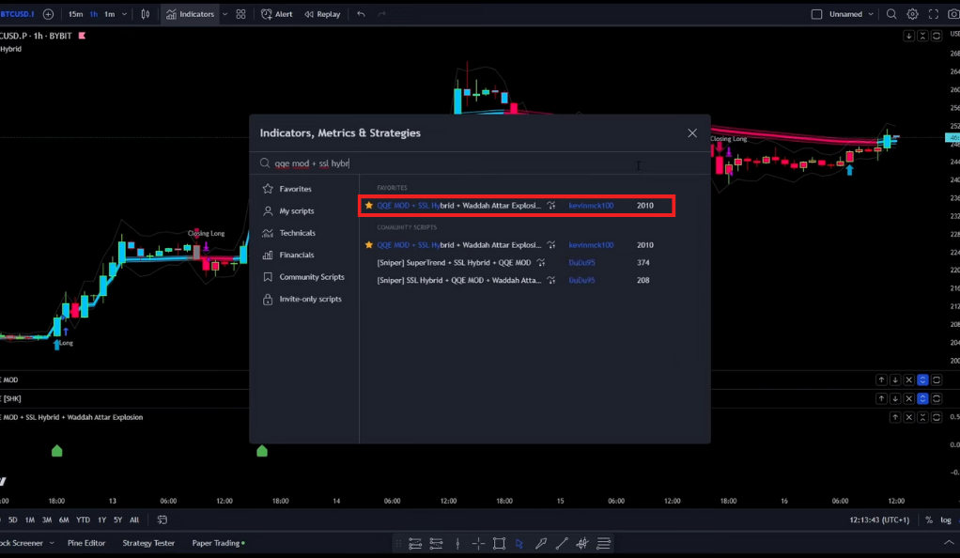Click the 12:13:43 (UTC+1) timezone clock

point(879,520)
